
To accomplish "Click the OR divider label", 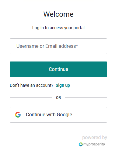I will 58,98.
